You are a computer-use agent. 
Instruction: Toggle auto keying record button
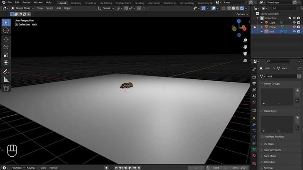tap(106, 168)
